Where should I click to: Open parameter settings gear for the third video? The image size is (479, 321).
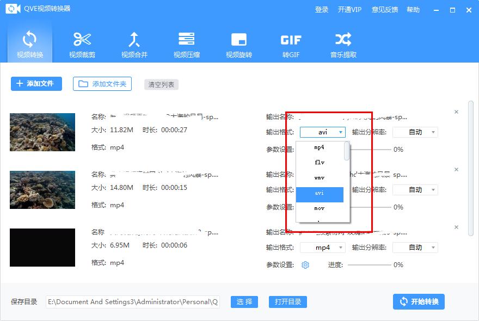[305, 265]
